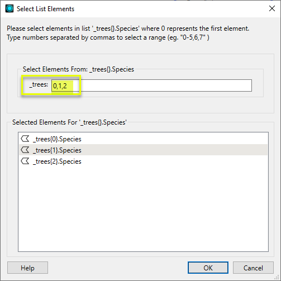Click the FME application icon in title bar
Viewport: 281px width, 281px height.
pos(9,8)
